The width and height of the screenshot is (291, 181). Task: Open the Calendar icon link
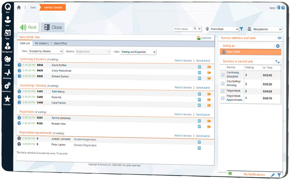pos(204,38)
